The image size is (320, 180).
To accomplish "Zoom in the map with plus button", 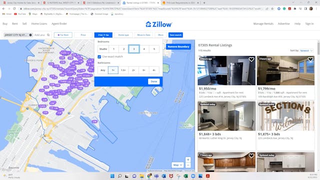I will point(188,159).
